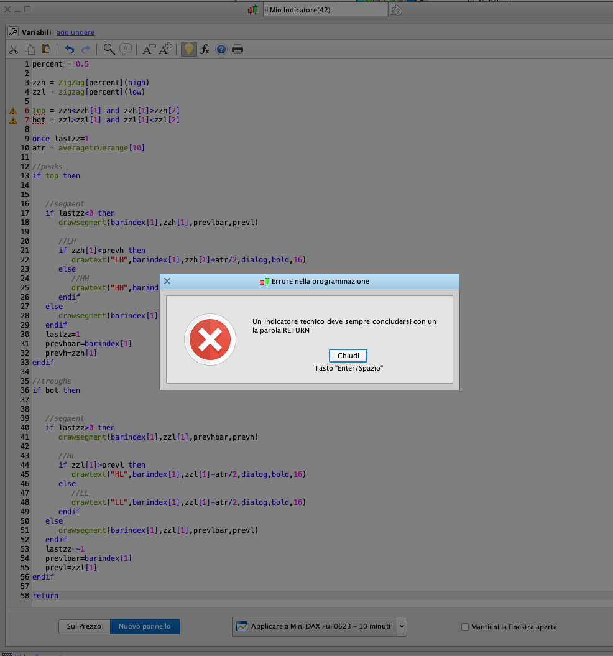Click the warning icon on line 7
Viewport: 613px width, 656px height.
[14, 120]
